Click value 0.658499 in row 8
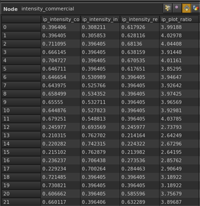Image resolution: width=200 pixels, height=206 pixels. (54, 94)
